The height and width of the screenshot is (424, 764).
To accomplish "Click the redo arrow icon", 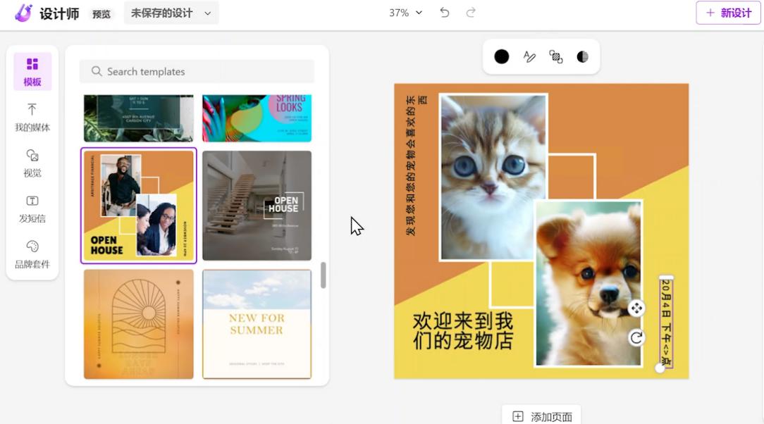I will pos(471,12).
